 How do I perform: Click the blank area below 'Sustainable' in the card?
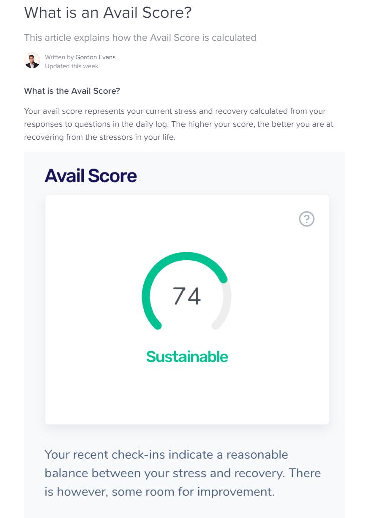pos(187,394)
